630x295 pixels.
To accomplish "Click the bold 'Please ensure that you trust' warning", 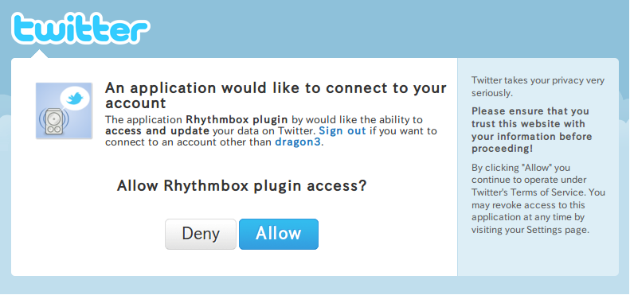I will click(x=531, y=130).
